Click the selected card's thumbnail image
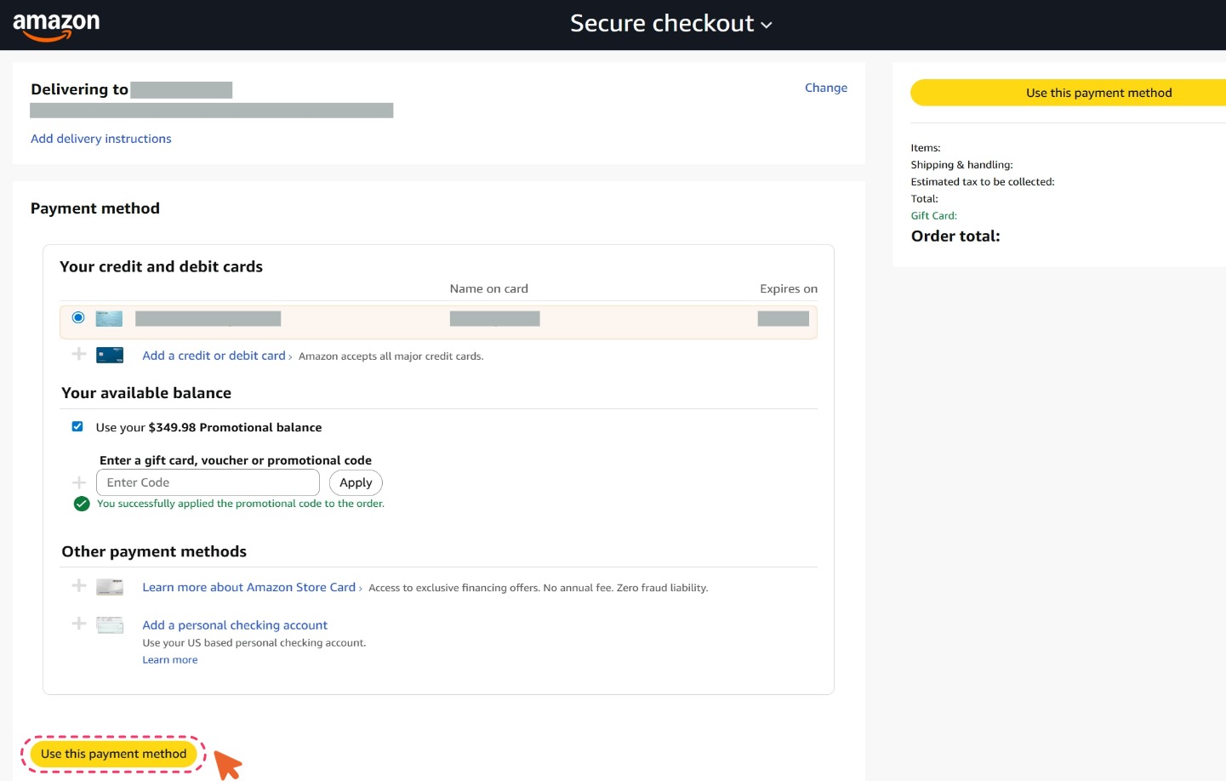Viewport: 1226px width, 781px height. (x=109, y=319)
